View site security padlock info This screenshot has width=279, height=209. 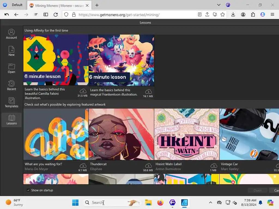74,15
